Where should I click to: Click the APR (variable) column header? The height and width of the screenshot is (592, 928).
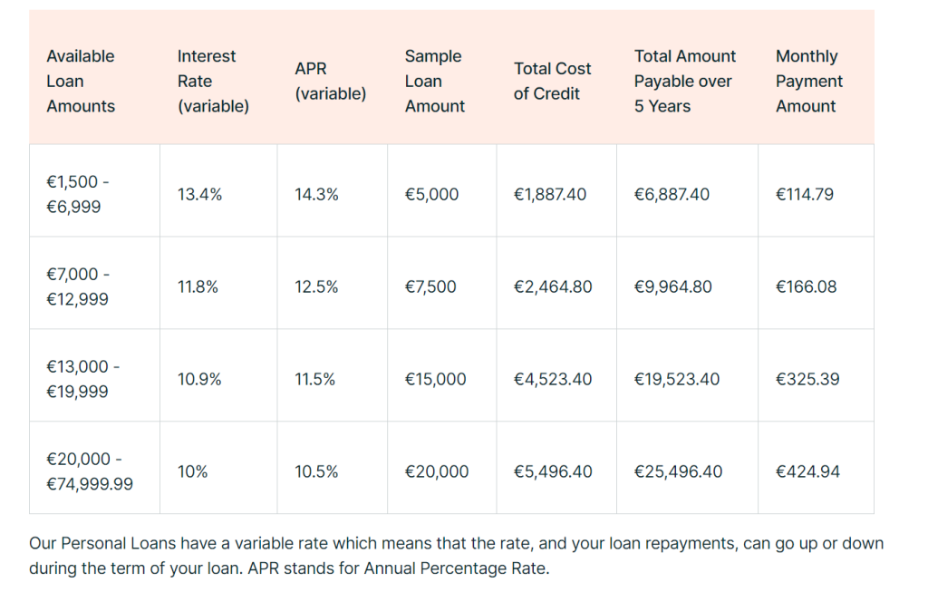330,81
